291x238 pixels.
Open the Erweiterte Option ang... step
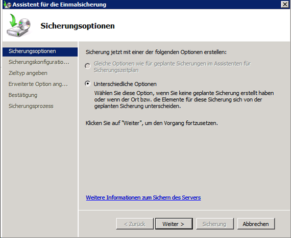tap(38, 84)
